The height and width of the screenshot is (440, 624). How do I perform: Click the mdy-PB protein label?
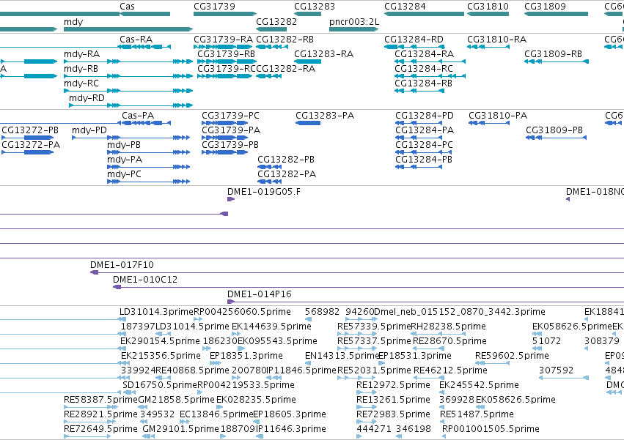point(124,145)
